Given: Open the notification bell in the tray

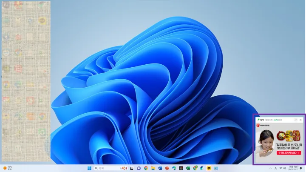Looking at the screenshot, I should click(301, 168).
